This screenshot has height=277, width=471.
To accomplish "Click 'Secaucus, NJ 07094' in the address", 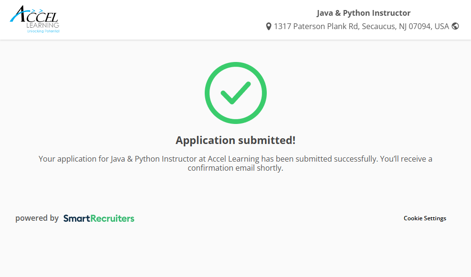I will [396, 26].
